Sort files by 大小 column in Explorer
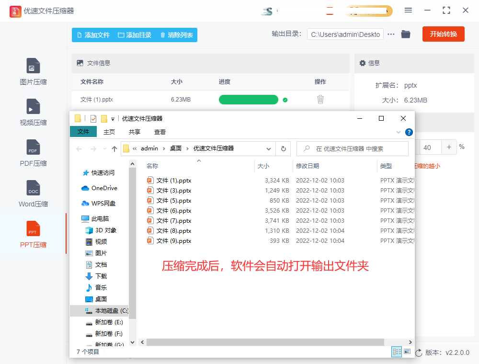Viewport: 479px width, 364px height. tap(263, 166)
